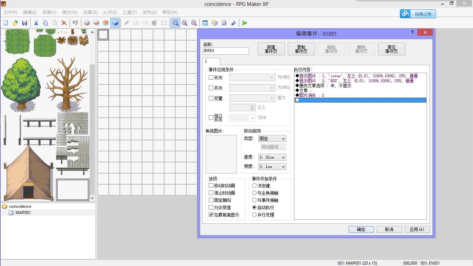The image size is (473, 266).
Task: Open the script editor
Action: click(x=224, y=23)
